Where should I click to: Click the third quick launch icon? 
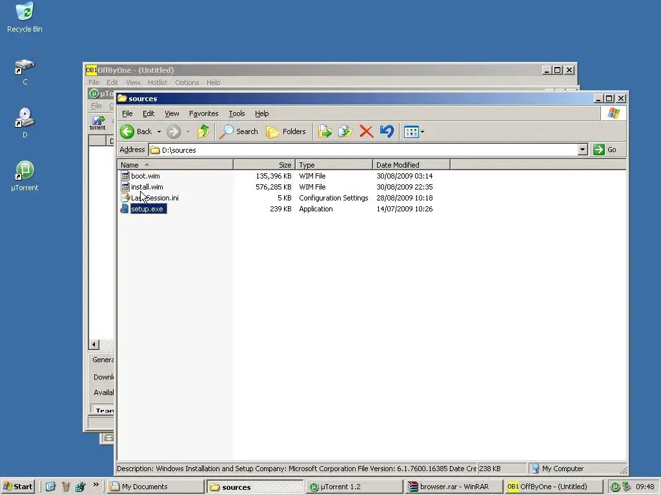click(81, 487)
